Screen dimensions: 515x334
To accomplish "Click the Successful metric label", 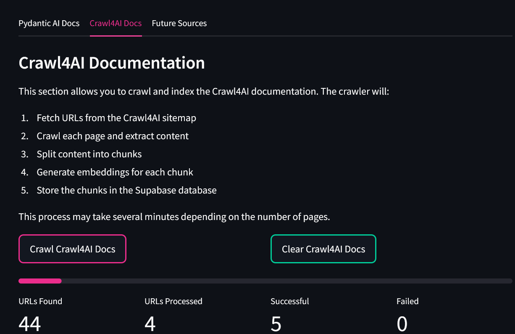I will click(x=290, y=301).
